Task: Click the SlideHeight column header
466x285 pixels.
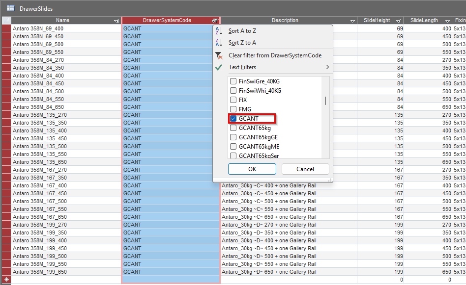Action: tap(377, 21)
